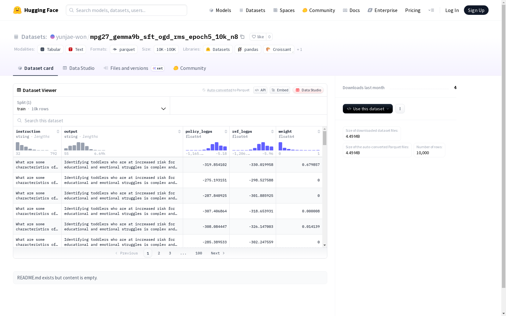Click the heart like icon
506x316 pixels.
[x=254, y=37]
